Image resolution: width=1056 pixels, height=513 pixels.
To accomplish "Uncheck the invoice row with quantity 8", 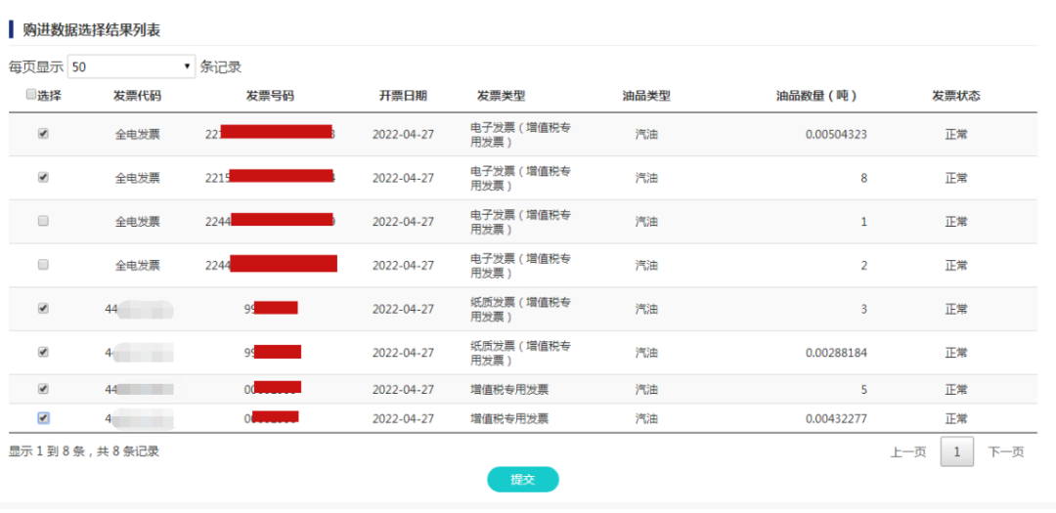I will pos(43,178).
